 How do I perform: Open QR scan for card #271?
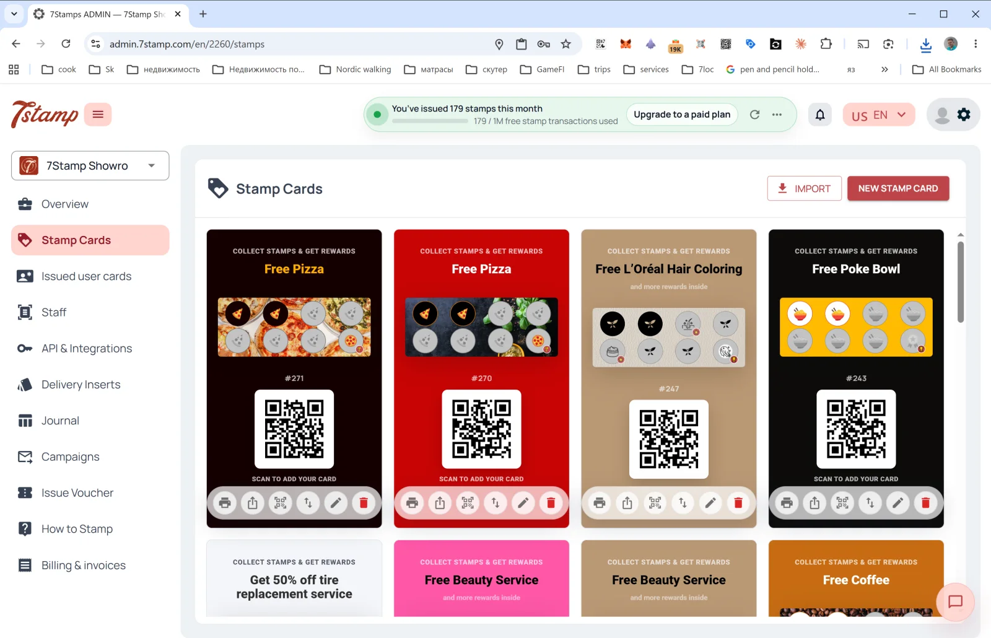(281, 503)
